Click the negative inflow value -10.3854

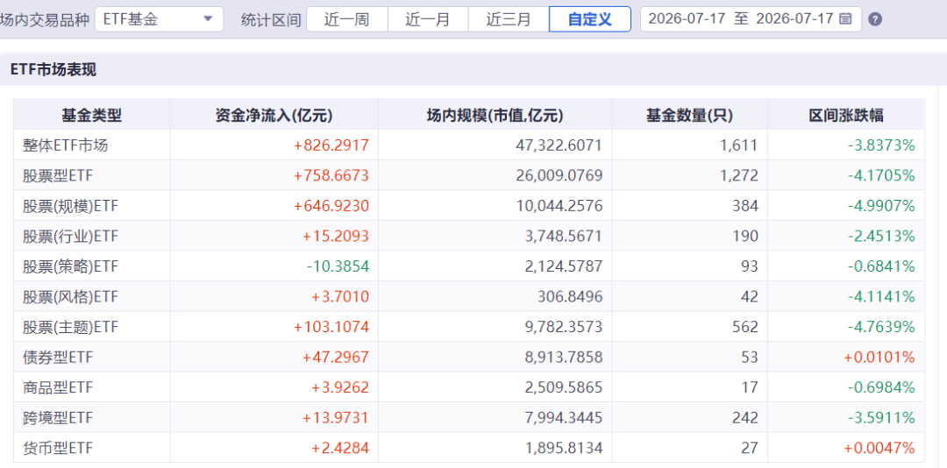pyautogui.click(x=337, y=266)
